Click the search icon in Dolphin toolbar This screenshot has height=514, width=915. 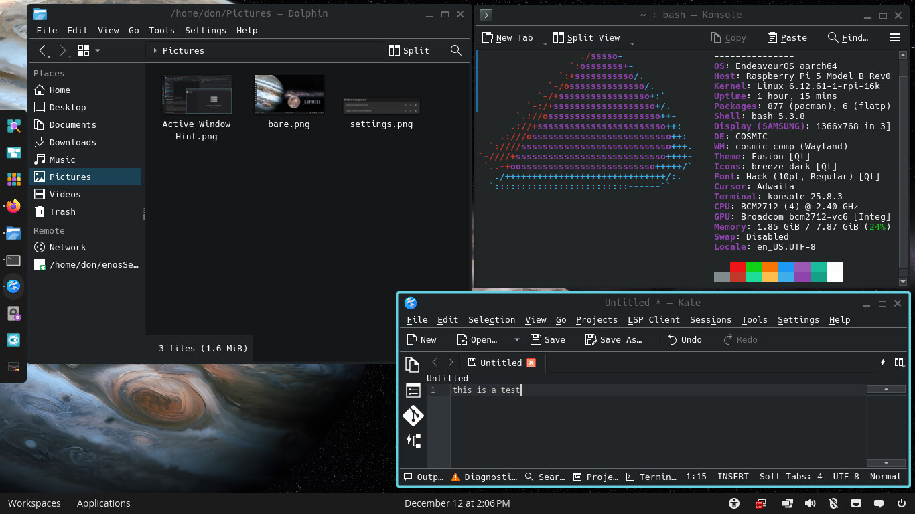(x=456, y=50)
